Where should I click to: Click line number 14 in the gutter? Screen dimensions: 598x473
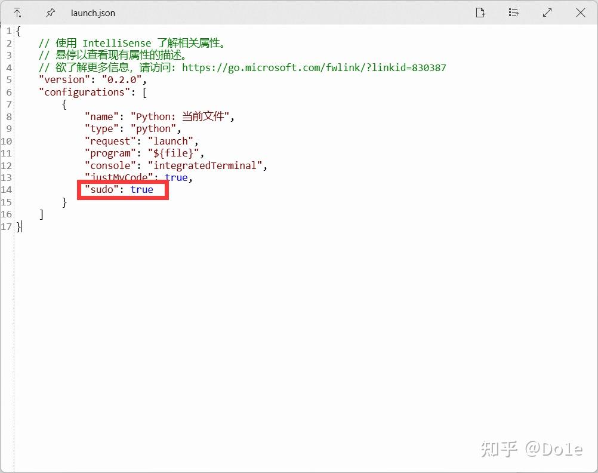pyautogui.click(x=7, y=189)
